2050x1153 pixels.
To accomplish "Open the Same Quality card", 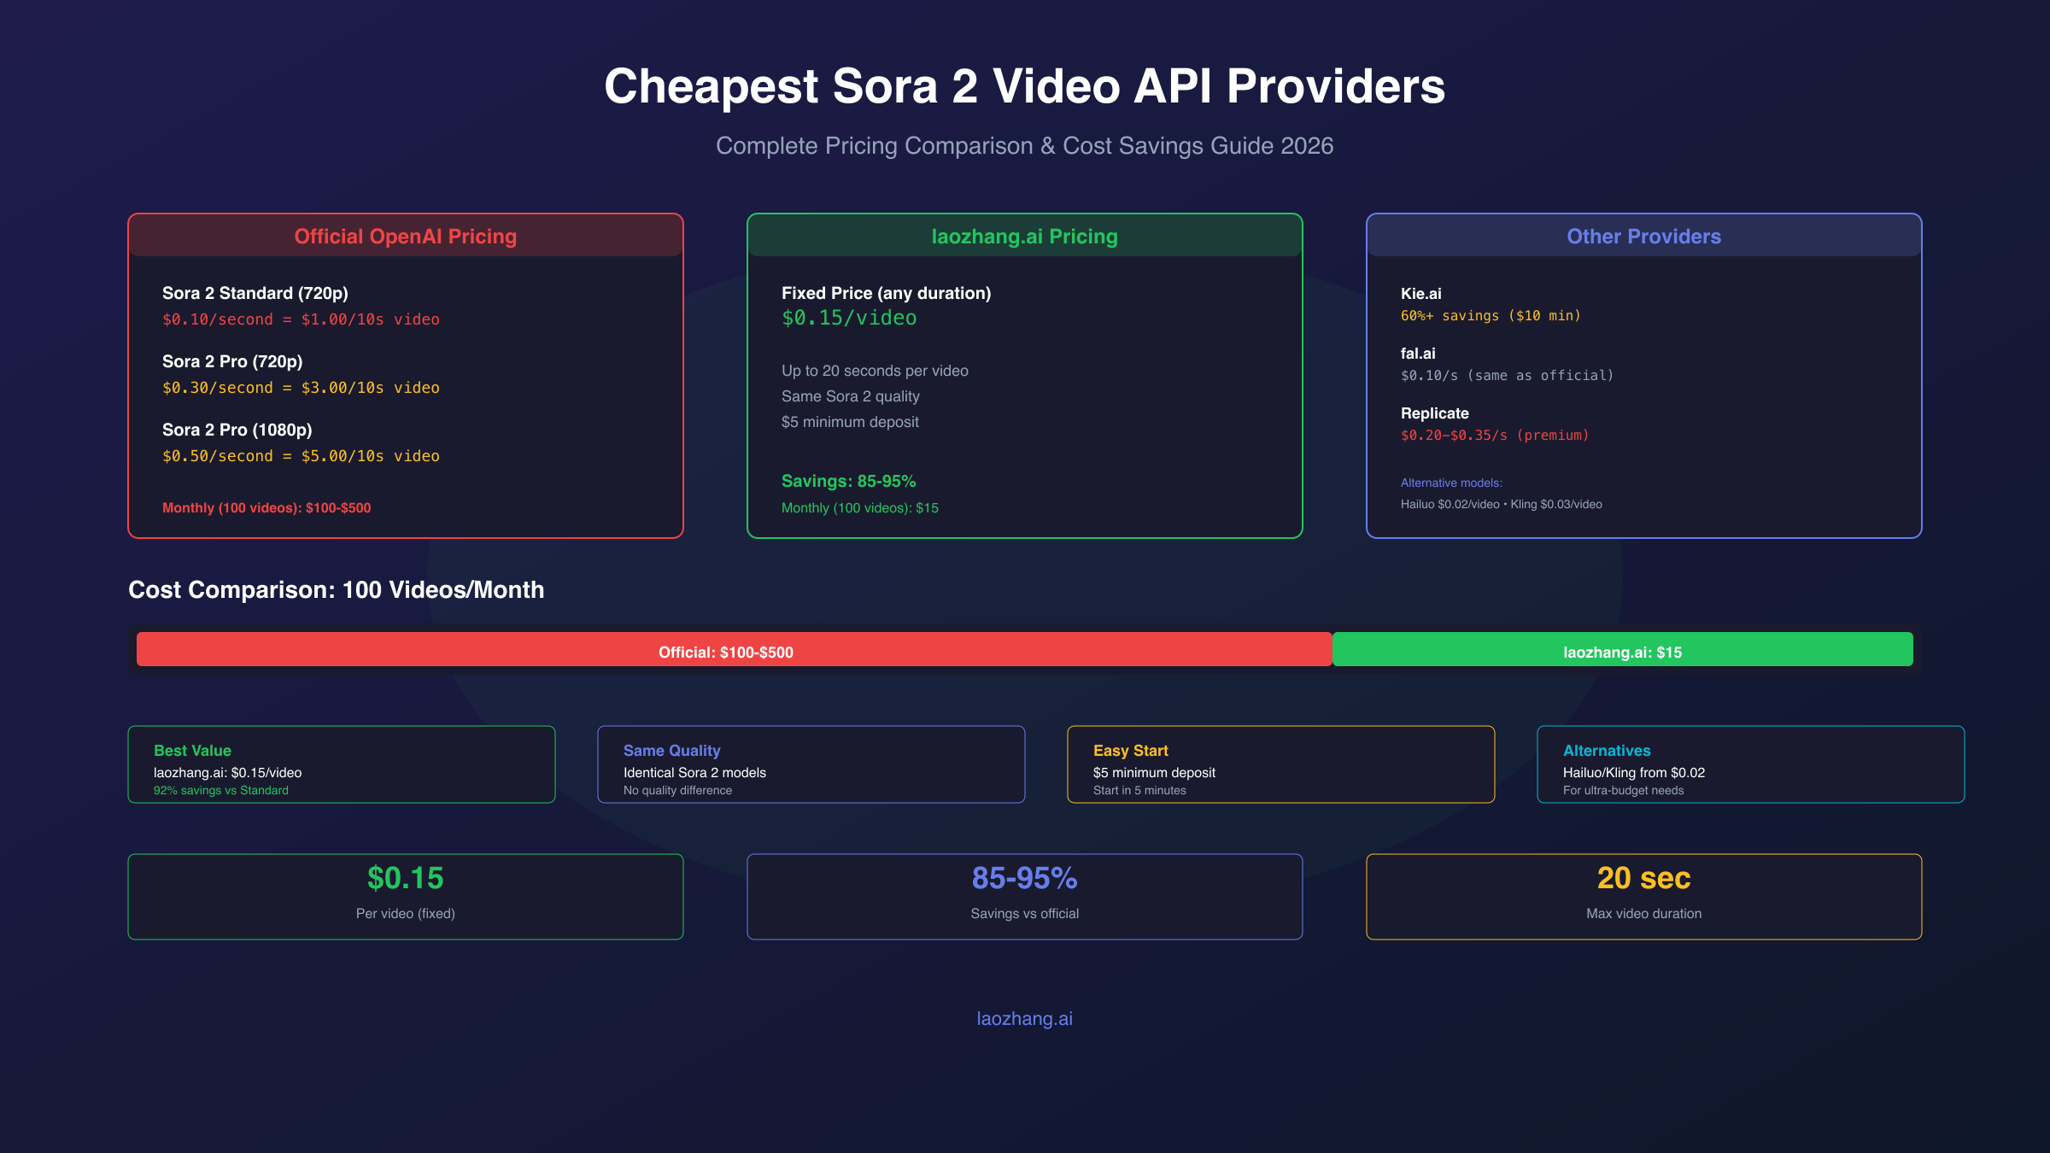I will pos(811,764).
